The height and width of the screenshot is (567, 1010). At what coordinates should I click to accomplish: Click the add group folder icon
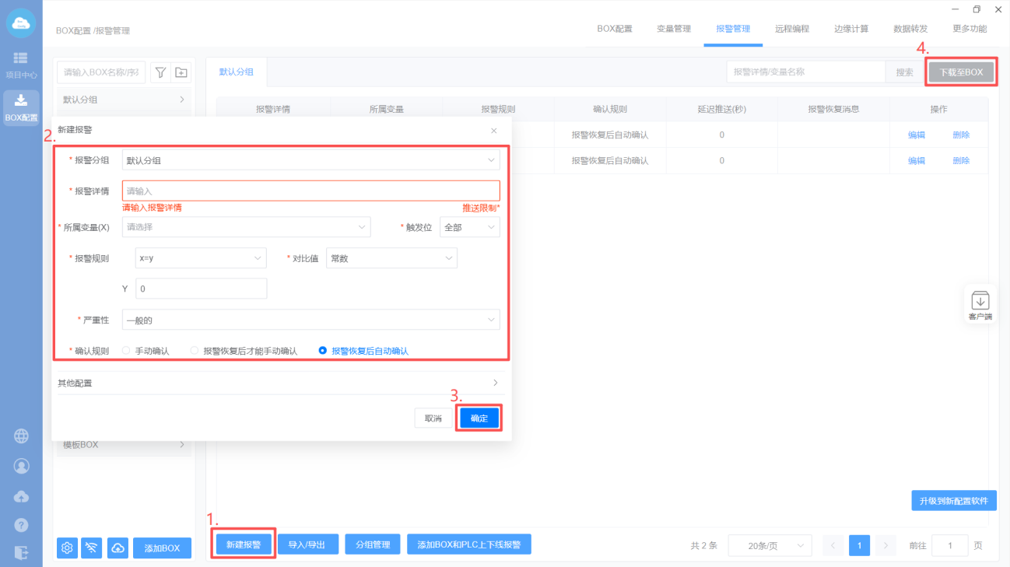(x=181, y=72)
